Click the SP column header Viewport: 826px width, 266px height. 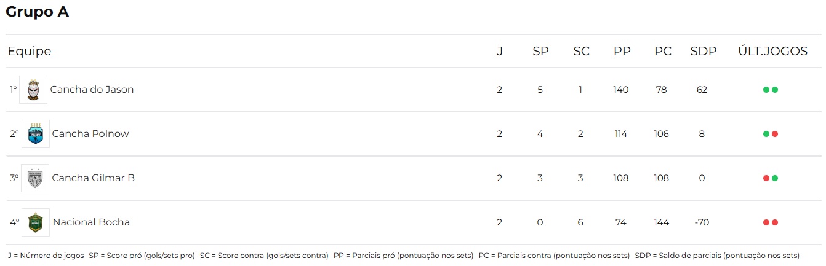coord(540,52)
